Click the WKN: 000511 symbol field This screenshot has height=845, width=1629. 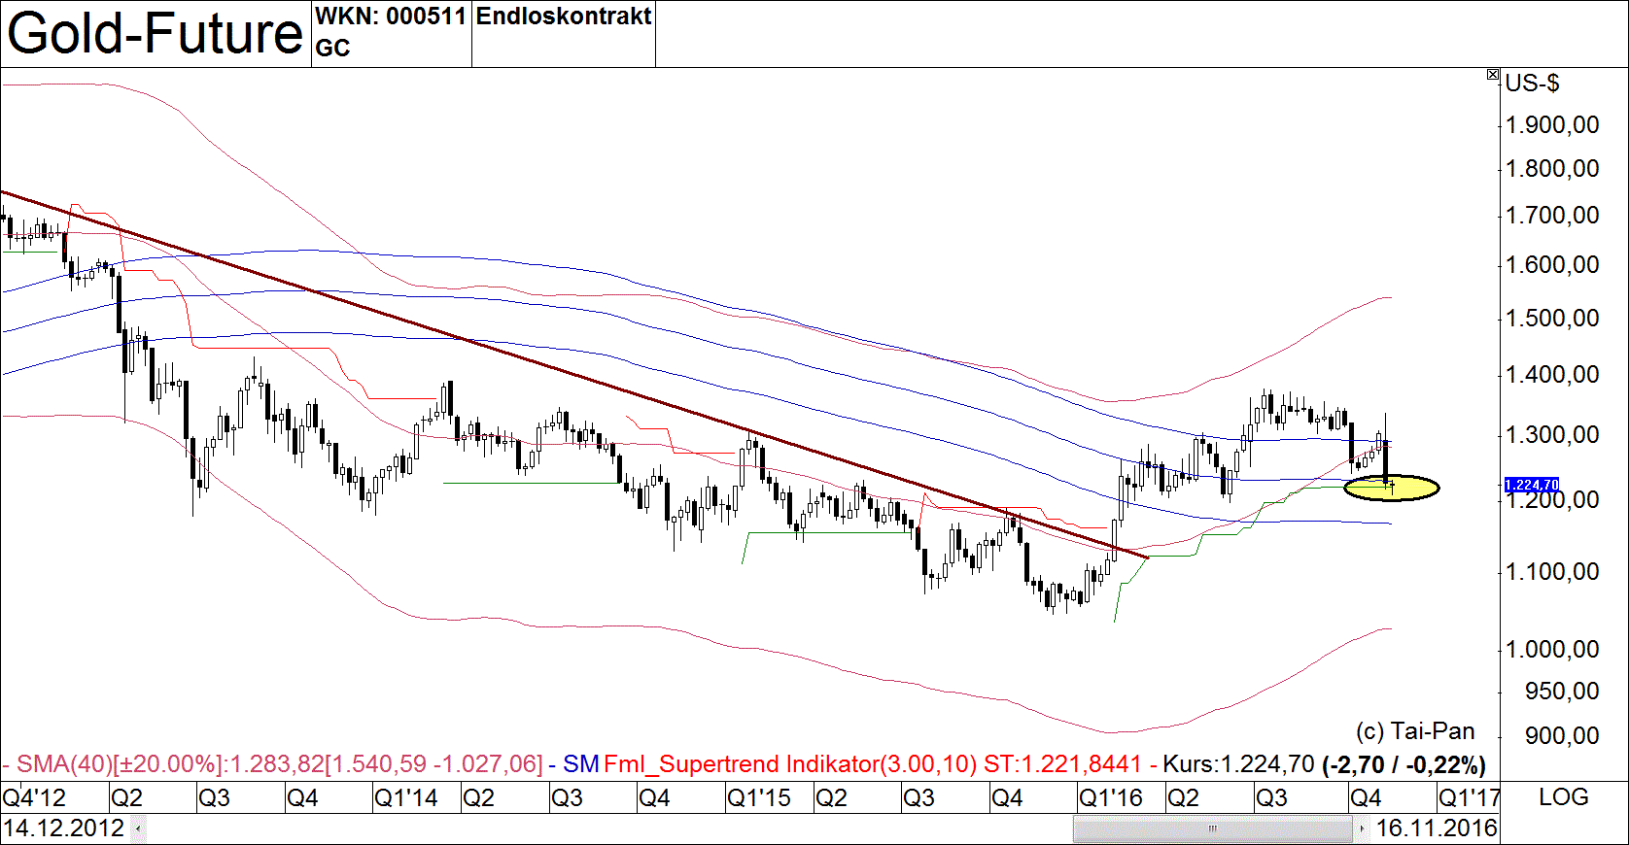tap(391, 17)
